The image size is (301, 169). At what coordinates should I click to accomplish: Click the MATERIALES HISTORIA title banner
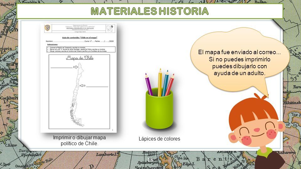point(150,11)
